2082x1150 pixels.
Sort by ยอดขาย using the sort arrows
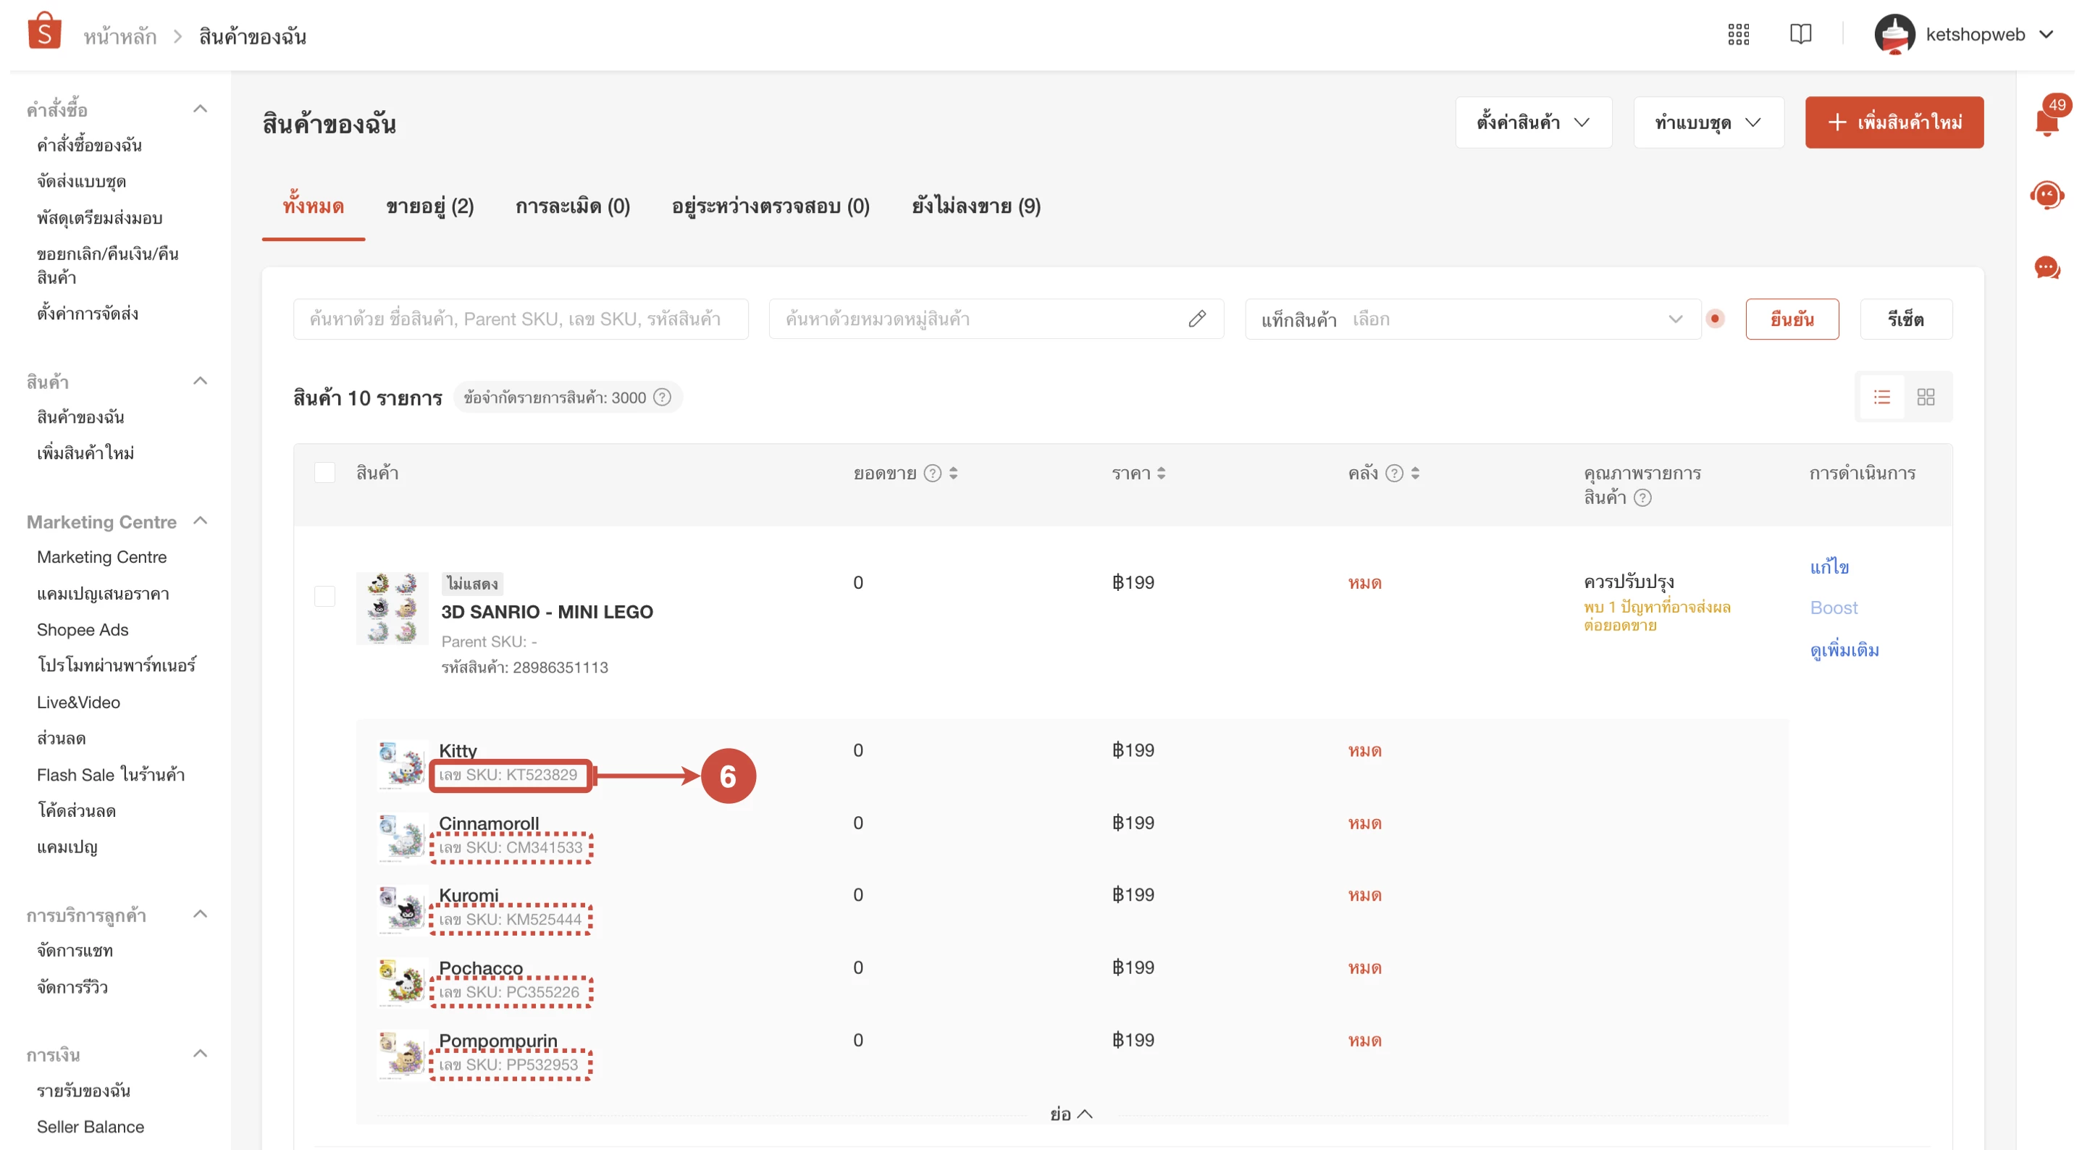tap(954, 474)
